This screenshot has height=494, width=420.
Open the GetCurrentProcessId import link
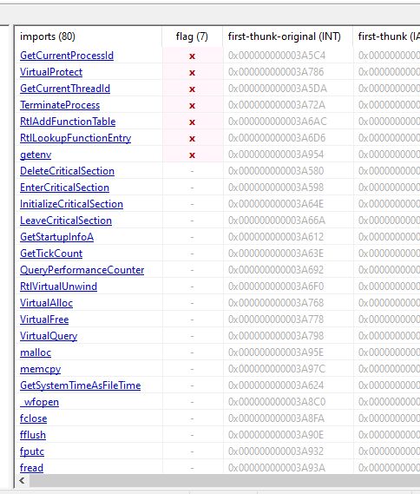point(67,56)
